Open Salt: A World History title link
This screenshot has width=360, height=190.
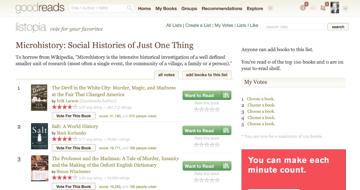tap(75, 126)
